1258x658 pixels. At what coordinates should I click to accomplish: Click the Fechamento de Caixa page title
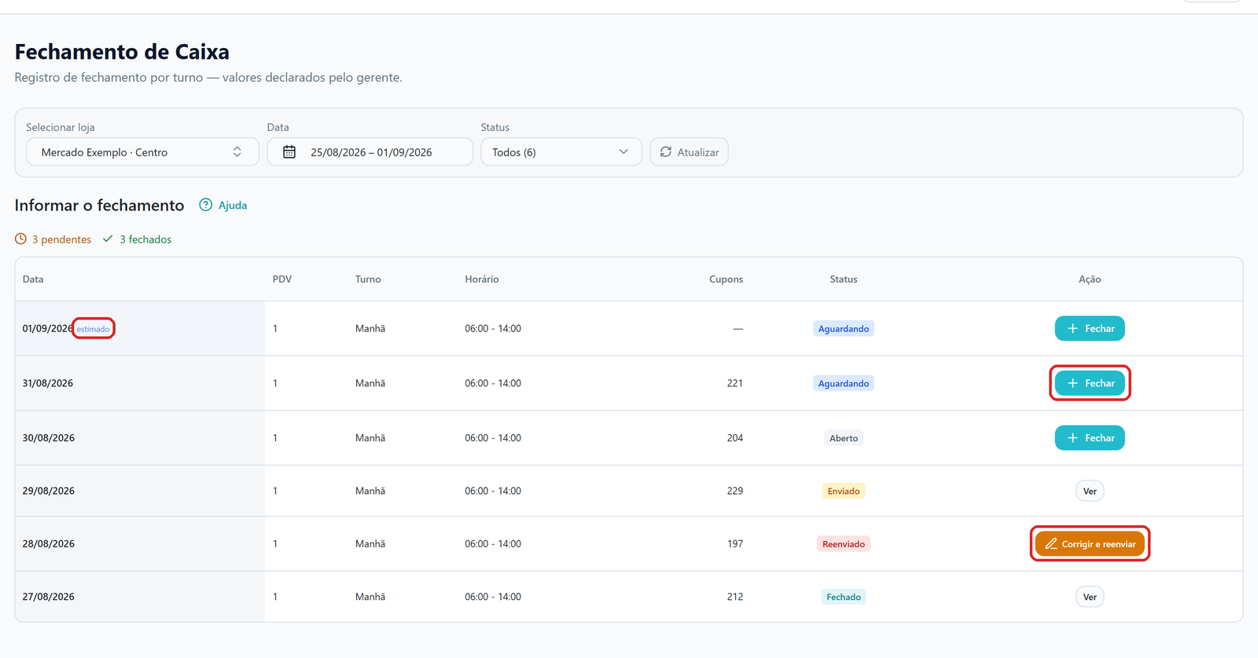(x=122, y=52)
